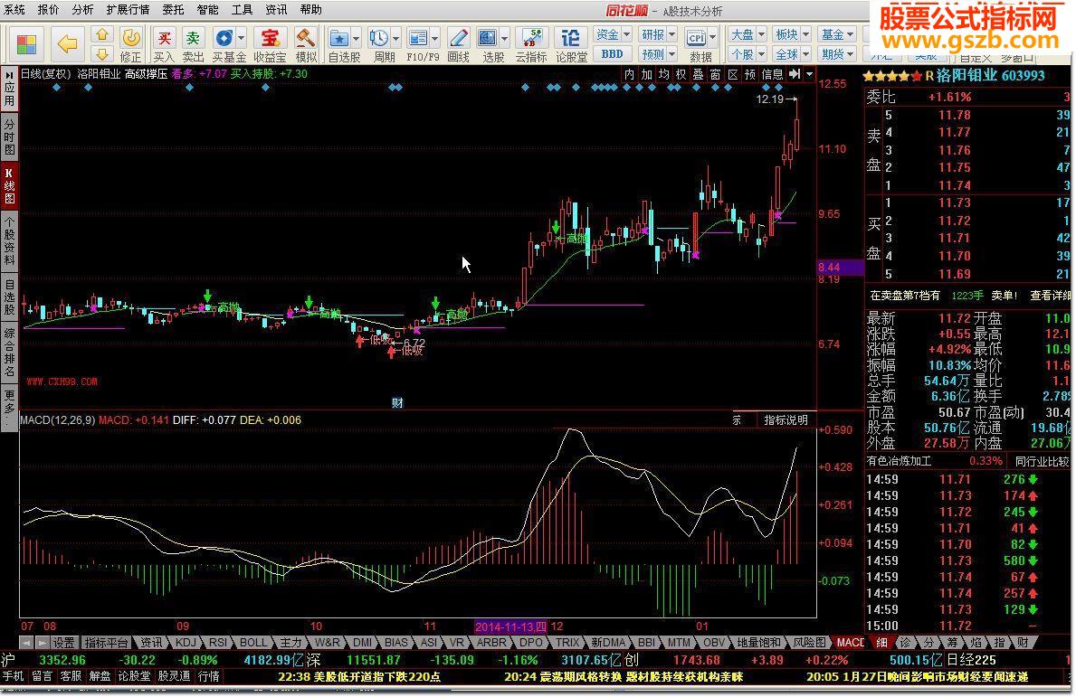Click the right scroll arrow in indicator tabs
The image size is (1076, 697).
43,643
